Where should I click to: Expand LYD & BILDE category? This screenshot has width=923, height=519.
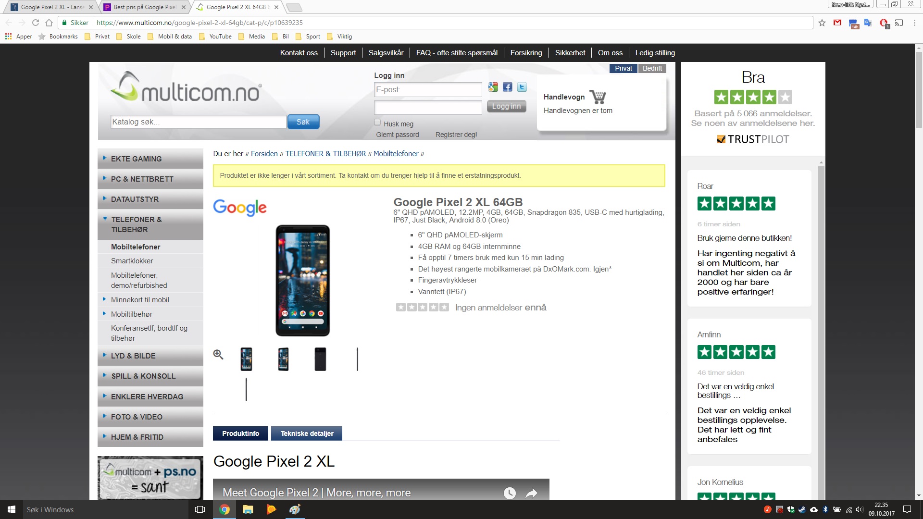(150, 356)
